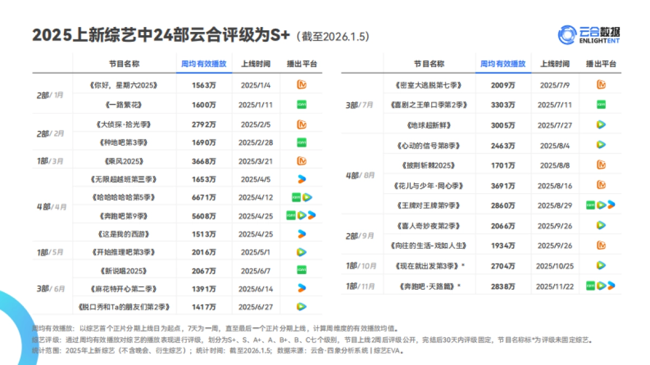Click the iQIYI icon next to 《新说唱2025》
This screenshot has height=365, width=650.
[302, 270]
